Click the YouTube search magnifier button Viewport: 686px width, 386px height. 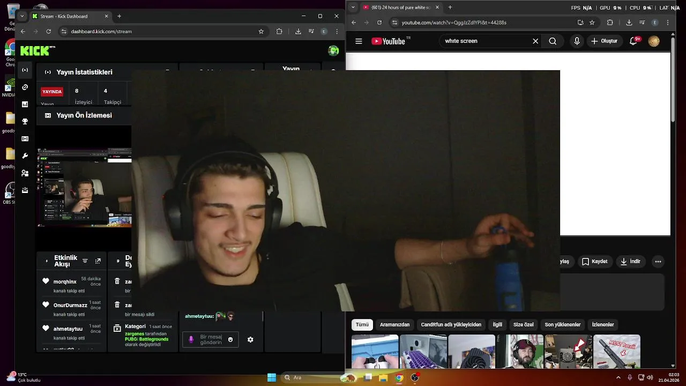coord(553,41)
